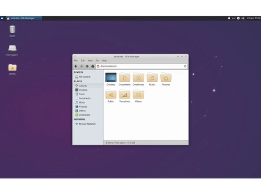
Task: Go to the home folder via the toolbar house icon
Action: click(x=93, y=66)
